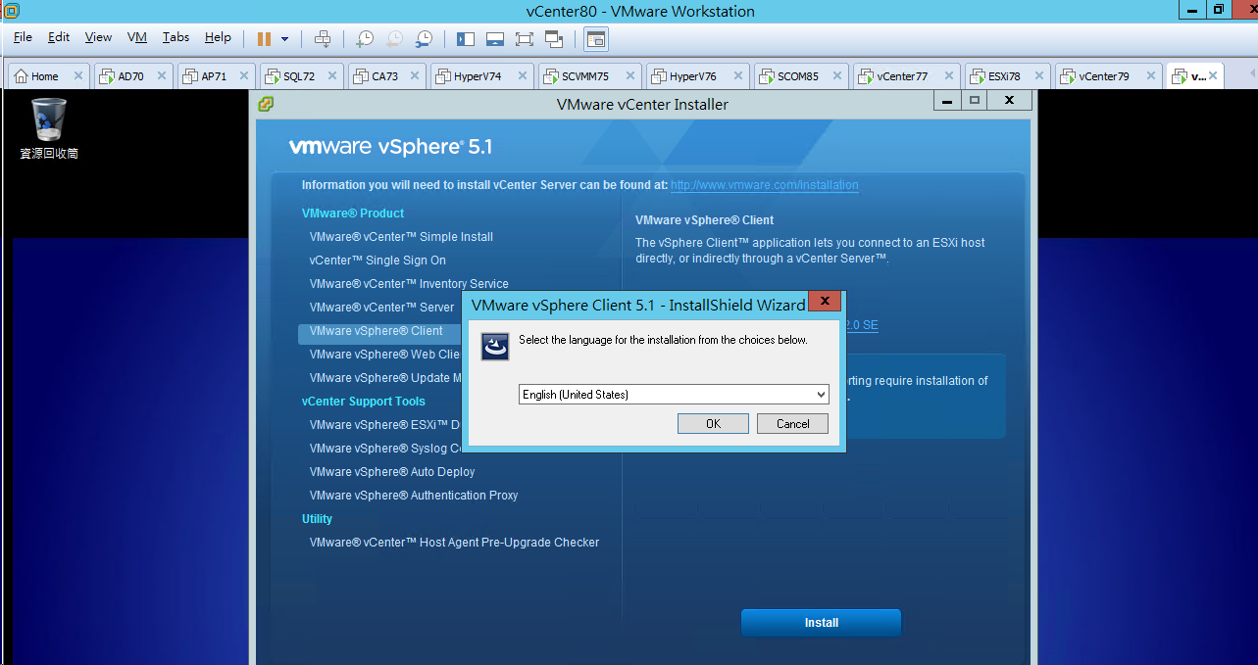Viewport: 1258px width, 665px height.
Task: Select VMware vSphere Update Manager item
Action: [385, 378]
